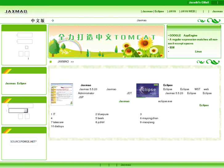
Task: Open the 'Linux' news link
Action: click(x=198, y=51)
